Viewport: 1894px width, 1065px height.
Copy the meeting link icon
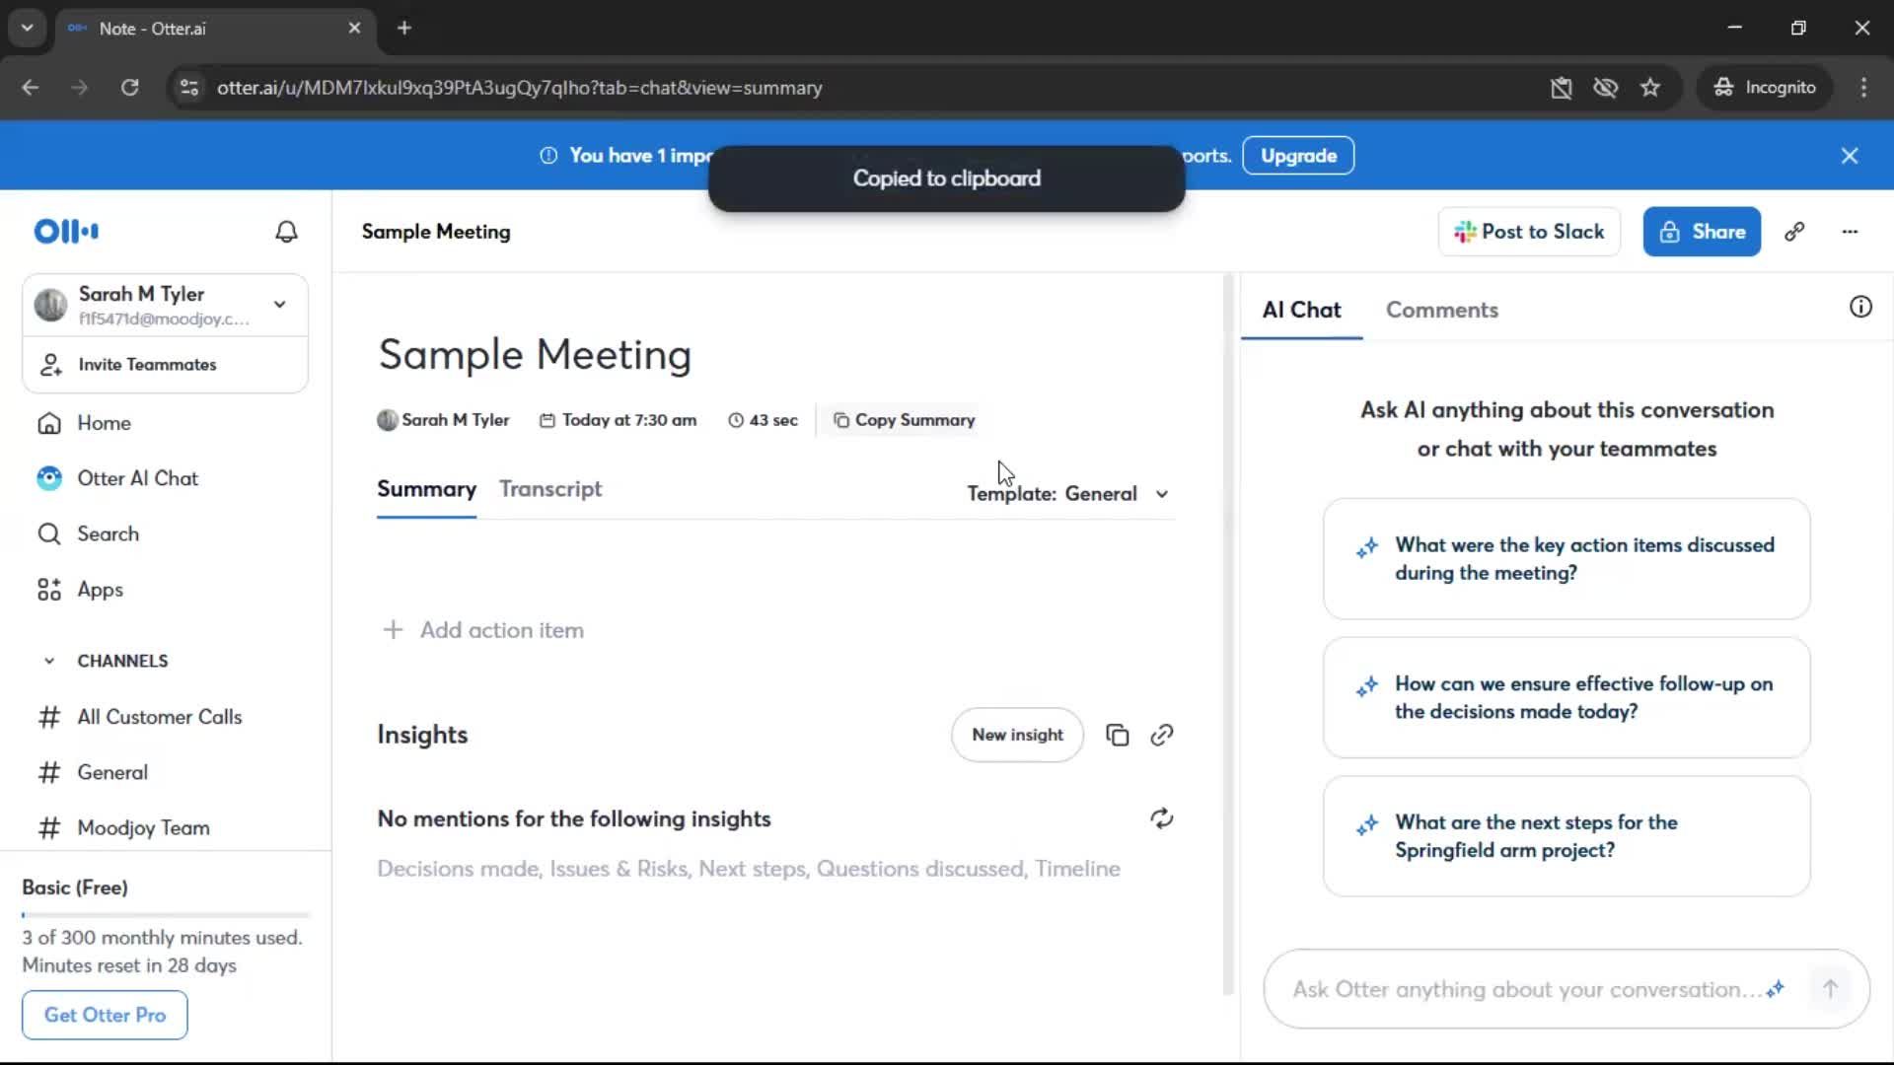(x=1794, y=232)
